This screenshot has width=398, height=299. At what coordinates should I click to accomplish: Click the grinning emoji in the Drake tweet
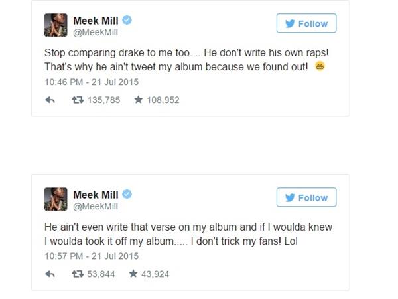(320, 66)
